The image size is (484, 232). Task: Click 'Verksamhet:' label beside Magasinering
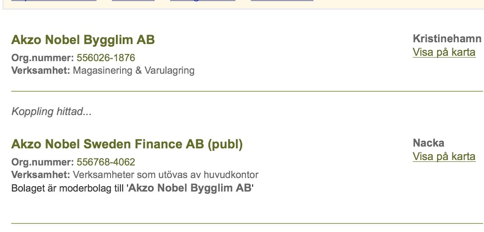pyautogui.click(x=41, y=71)
